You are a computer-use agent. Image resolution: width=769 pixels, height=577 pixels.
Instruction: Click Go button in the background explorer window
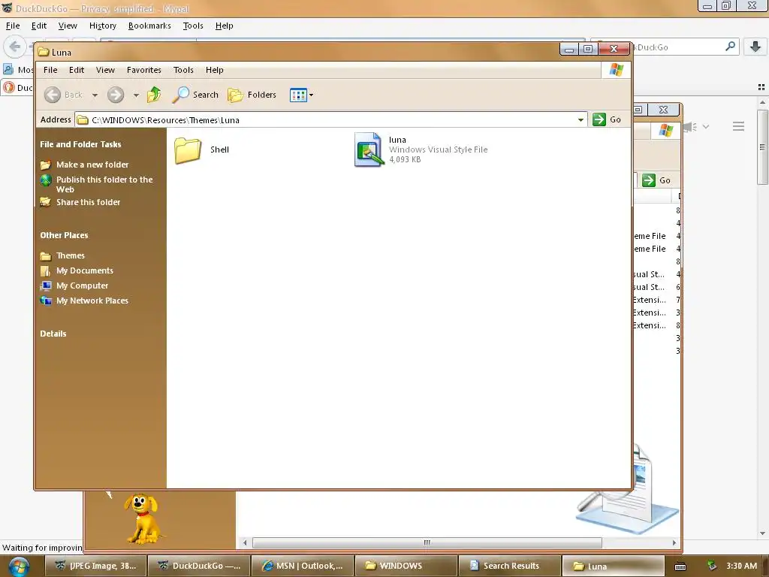(656, 180)
